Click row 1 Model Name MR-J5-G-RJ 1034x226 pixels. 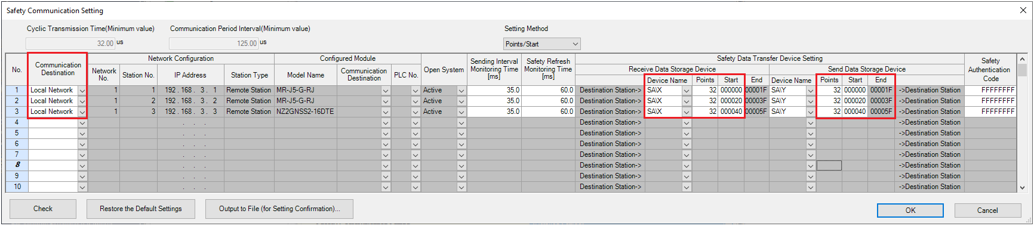[306, 91]
